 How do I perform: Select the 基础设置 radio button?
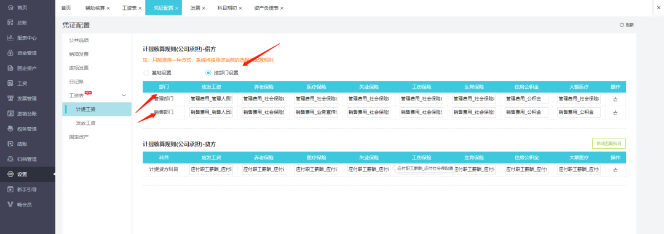tap(146, 72)
